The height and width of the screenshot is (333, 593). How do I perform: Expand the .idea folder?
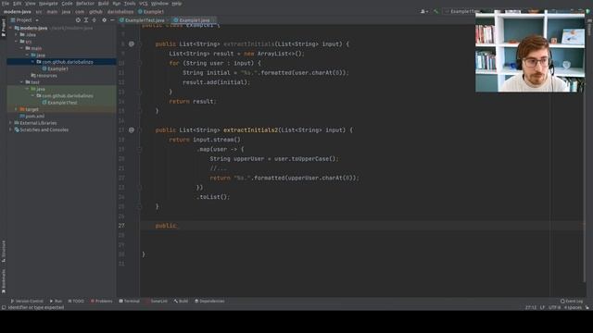17,35
